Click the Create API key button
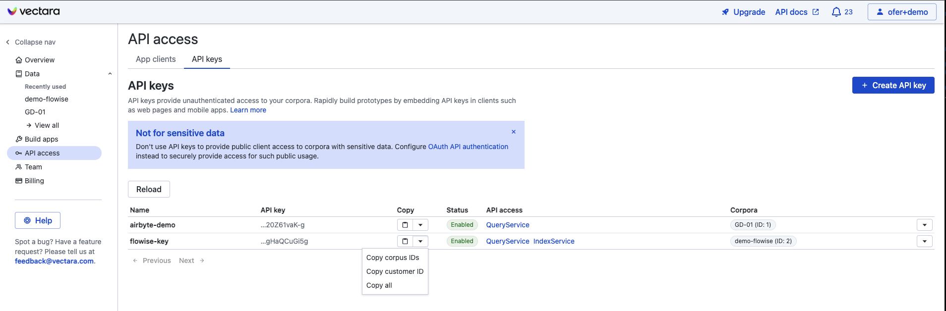The height and width of the screenshot is (311, 946). coord(893,85)
